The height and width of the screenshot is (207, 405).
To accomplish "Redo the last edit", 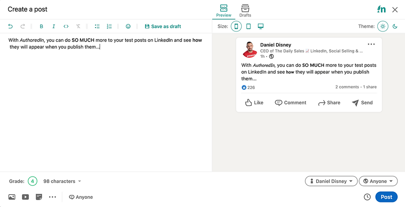I will (23, 26).
